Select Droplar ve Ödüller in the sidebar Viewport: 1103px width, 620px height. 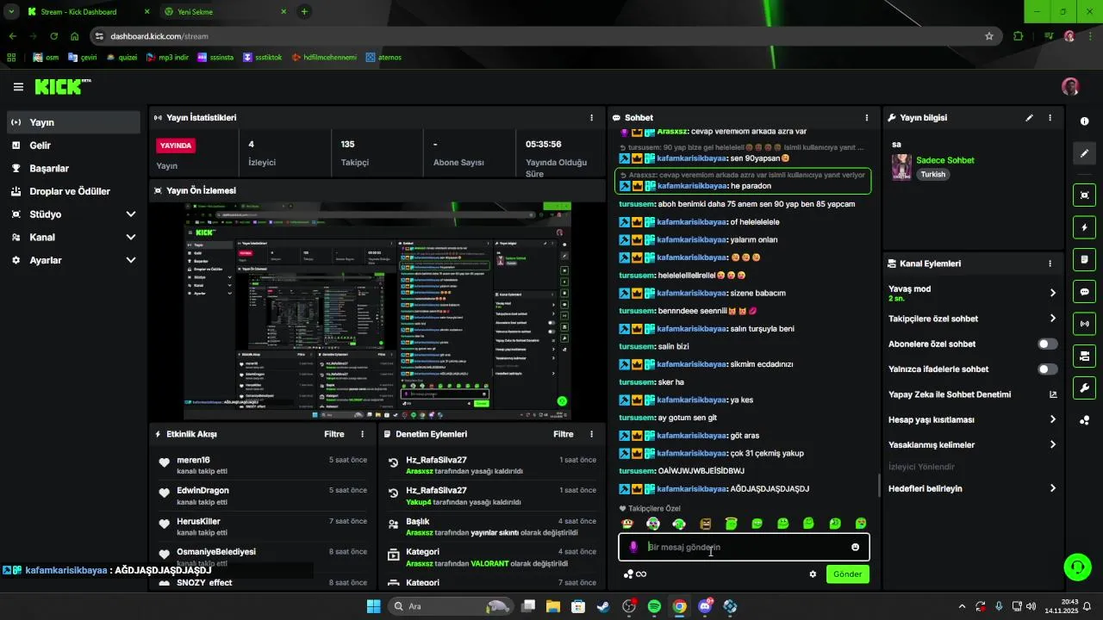pos(73,191)
